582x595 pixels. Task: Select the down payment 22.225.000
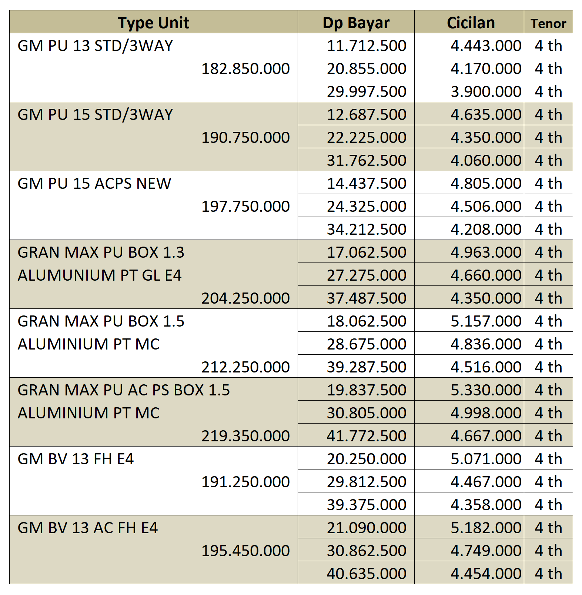pos(367,138)
